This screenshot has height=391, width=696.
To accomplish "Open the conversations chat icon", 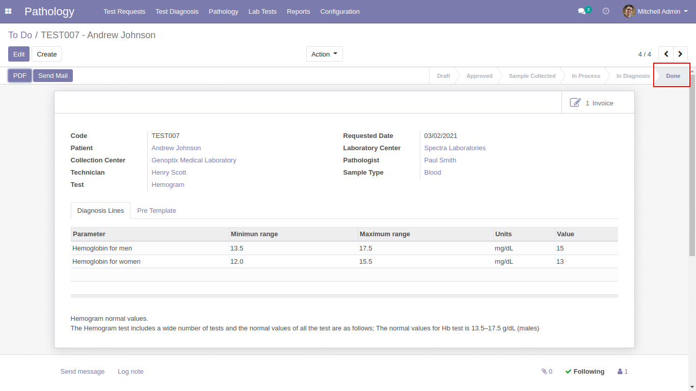I will coord(581,11).
